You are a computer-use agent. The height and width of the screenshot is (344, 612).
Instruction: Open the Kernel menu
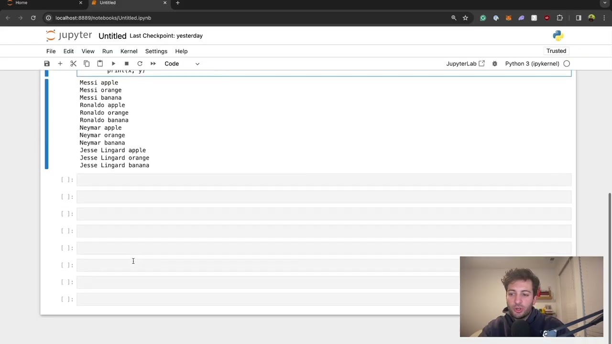point(129,51)
